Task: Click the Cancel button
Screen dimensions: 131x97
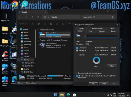Action: 104,84
